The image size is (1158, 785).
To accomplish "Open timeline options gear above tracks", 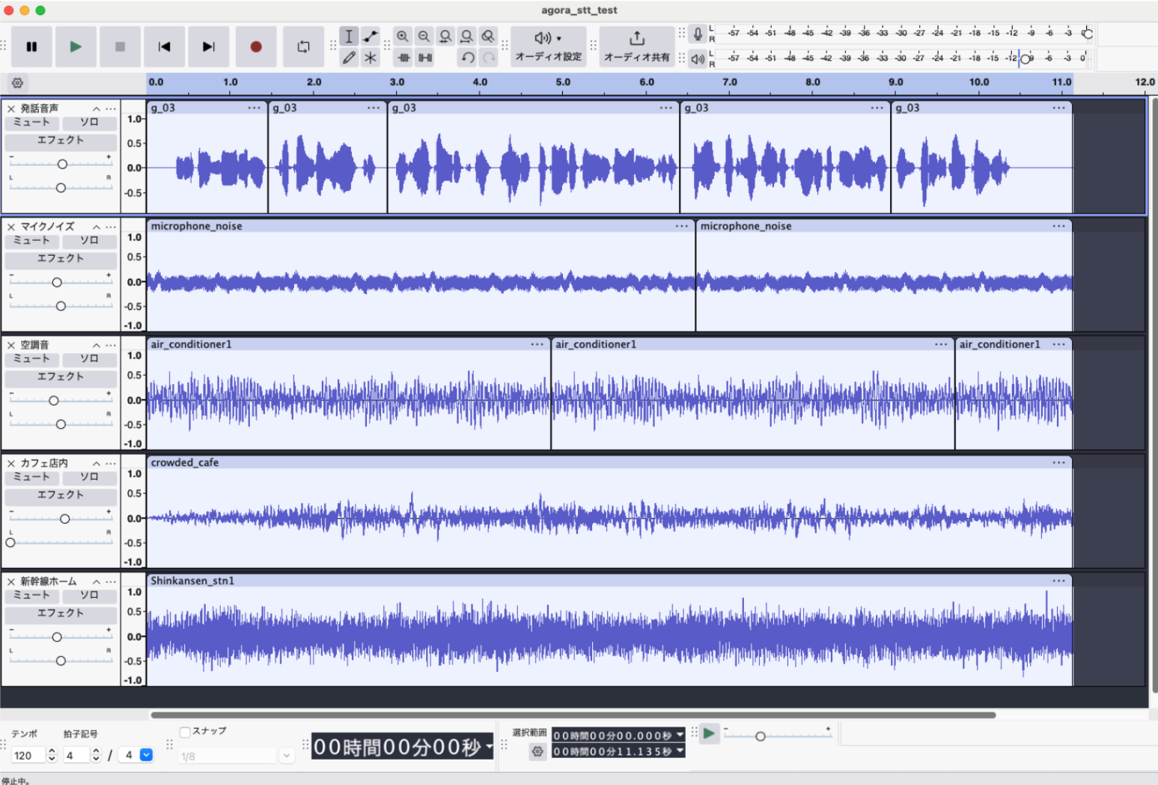I will [x=17, y=82].
